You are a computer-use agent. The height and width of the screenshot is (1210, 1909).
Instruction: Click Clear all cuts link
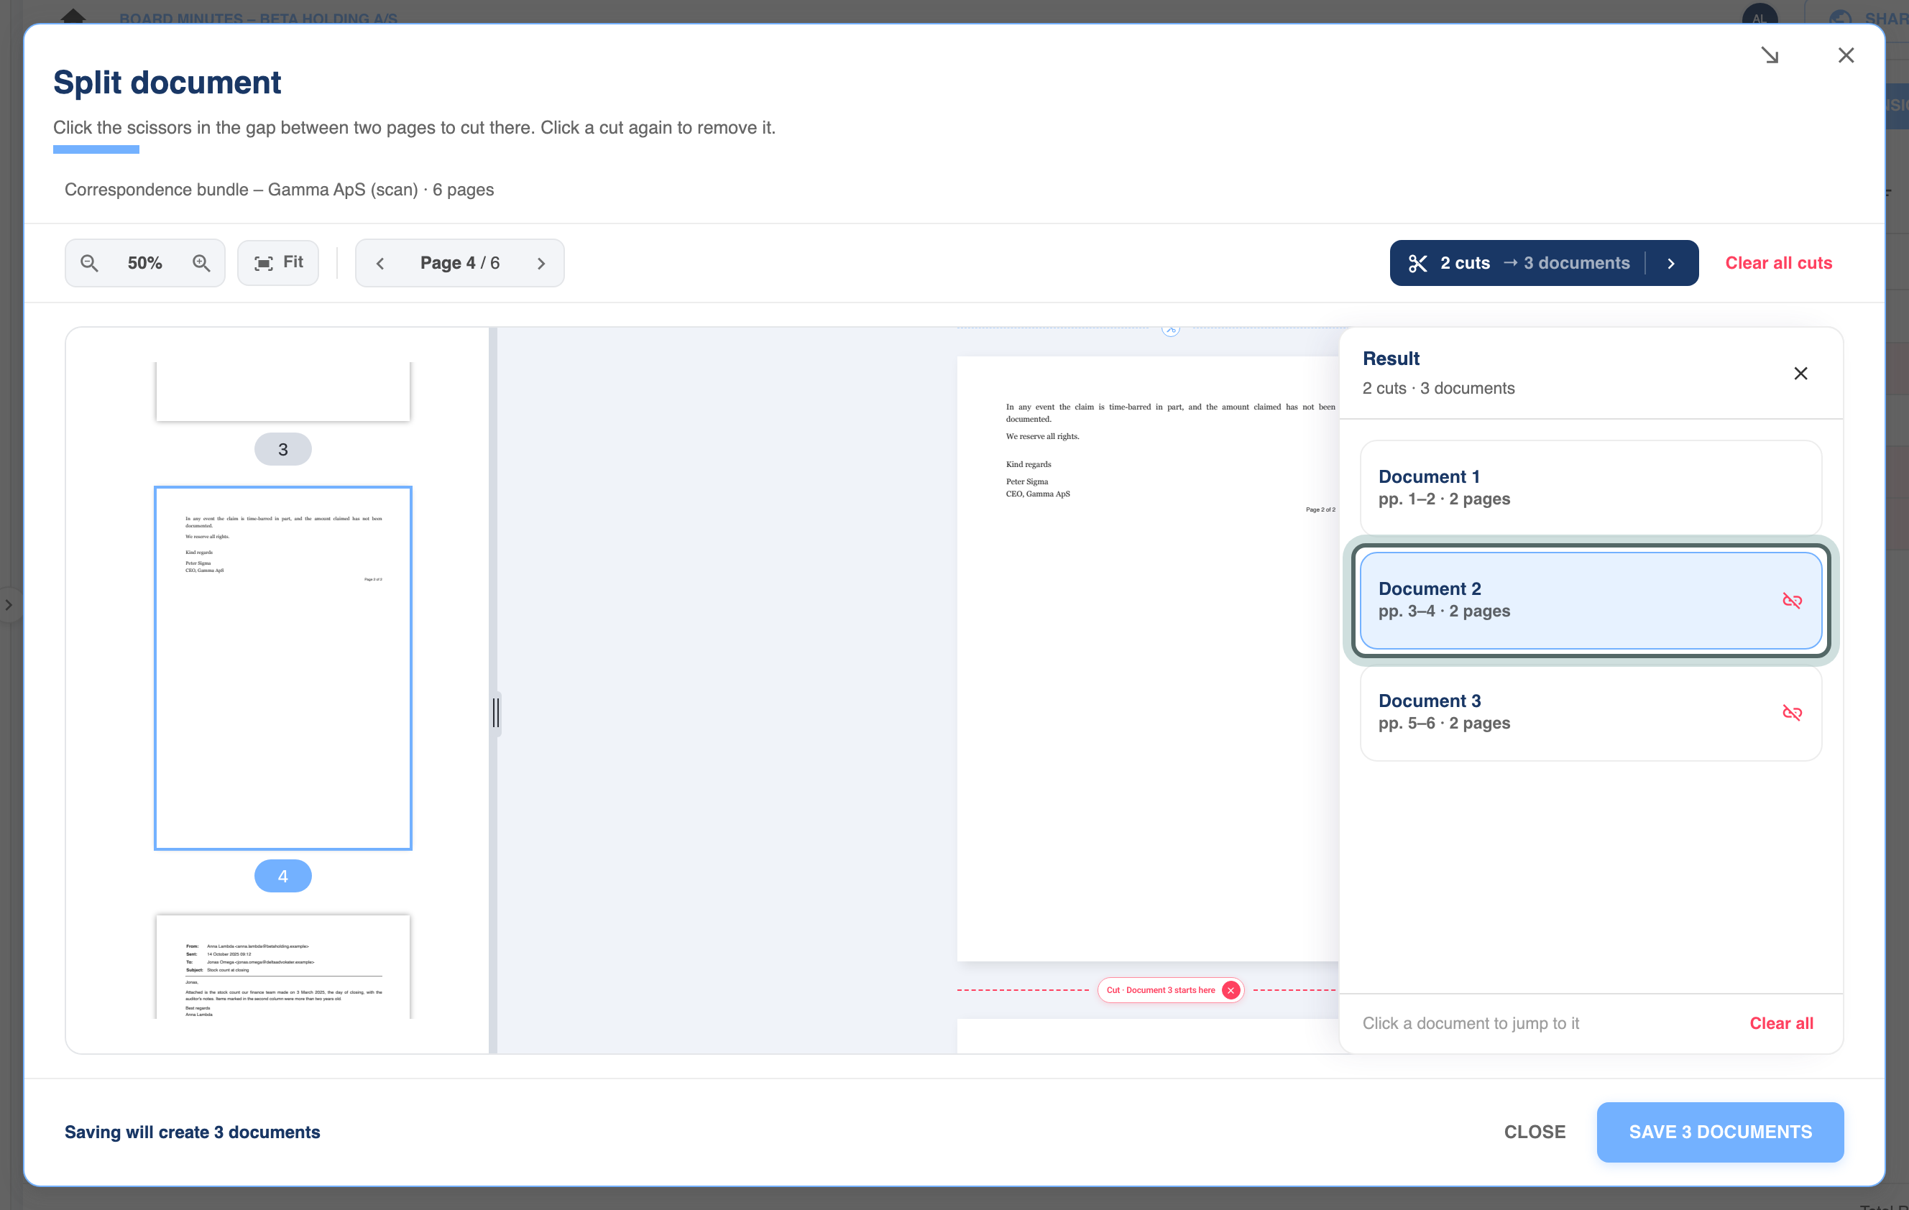click(1778, 263)
